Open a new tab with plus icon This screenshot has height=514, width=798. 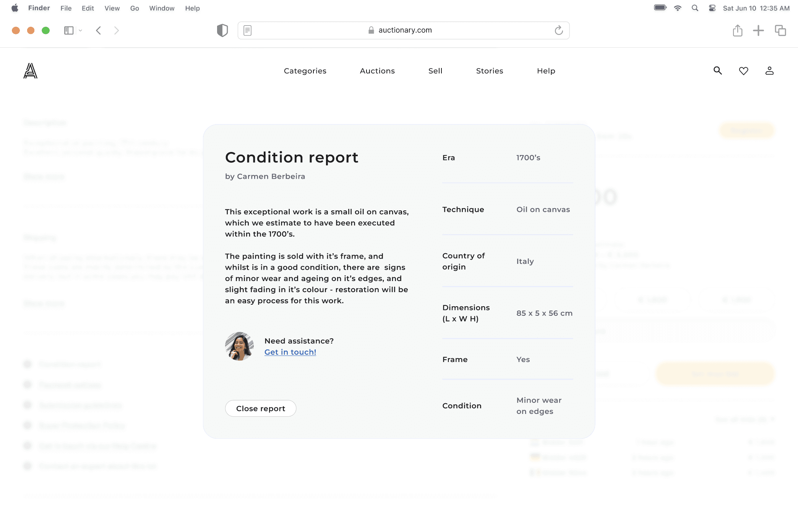tap(758, 30)
